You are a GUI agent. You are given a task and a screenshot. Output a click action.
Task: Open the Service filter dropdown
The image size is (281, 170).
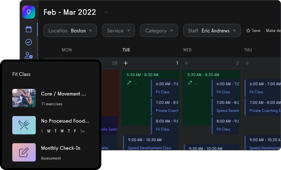coord(118,30)
